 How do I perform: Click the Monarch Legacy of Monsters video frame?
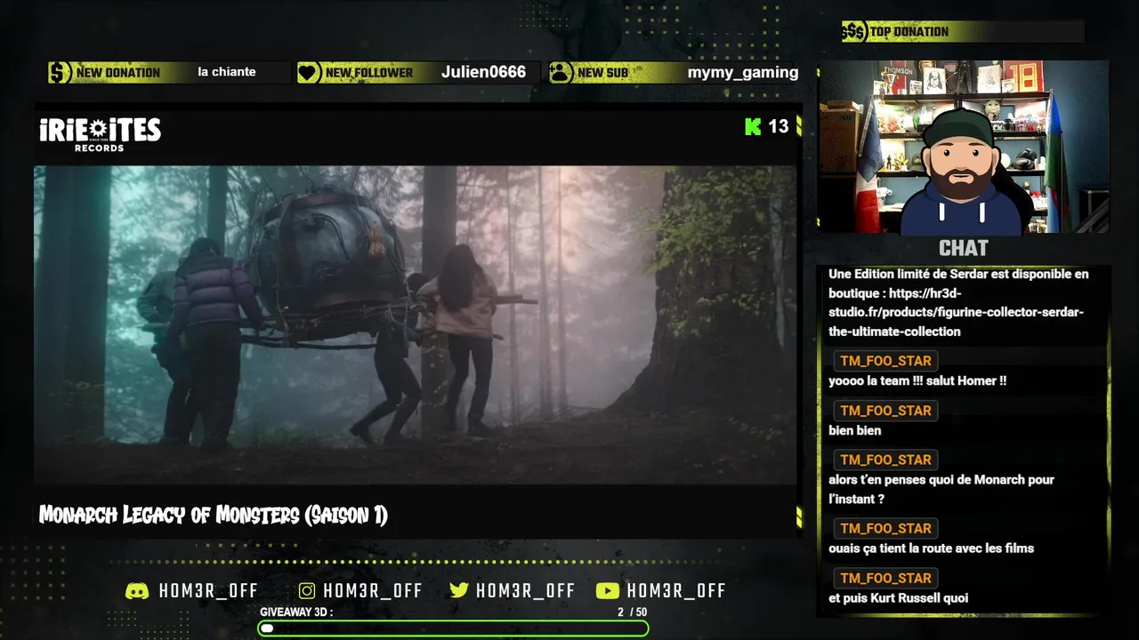click(415, 324)
